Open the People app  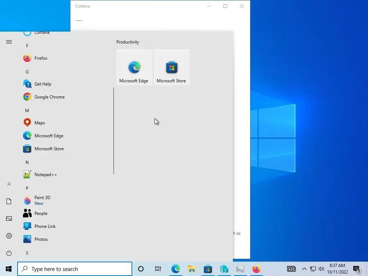point(63,213)
